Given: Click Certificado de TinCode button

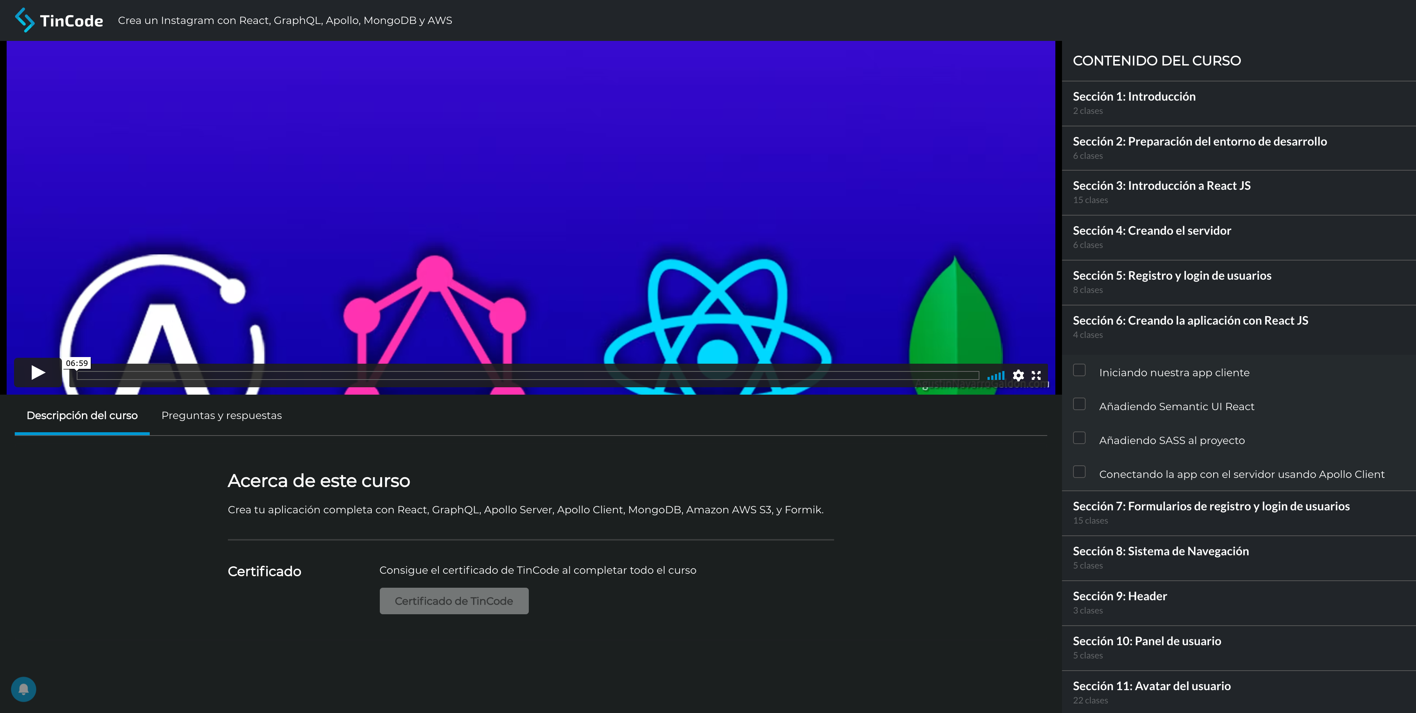Looking at the screenshot, I should pyautogui.click(x=454, y=601).
